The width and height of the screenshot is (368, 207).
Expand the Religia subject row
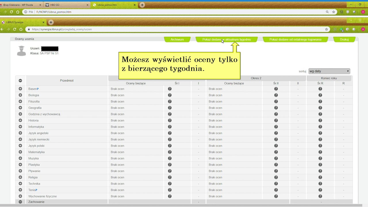[20, 177]
